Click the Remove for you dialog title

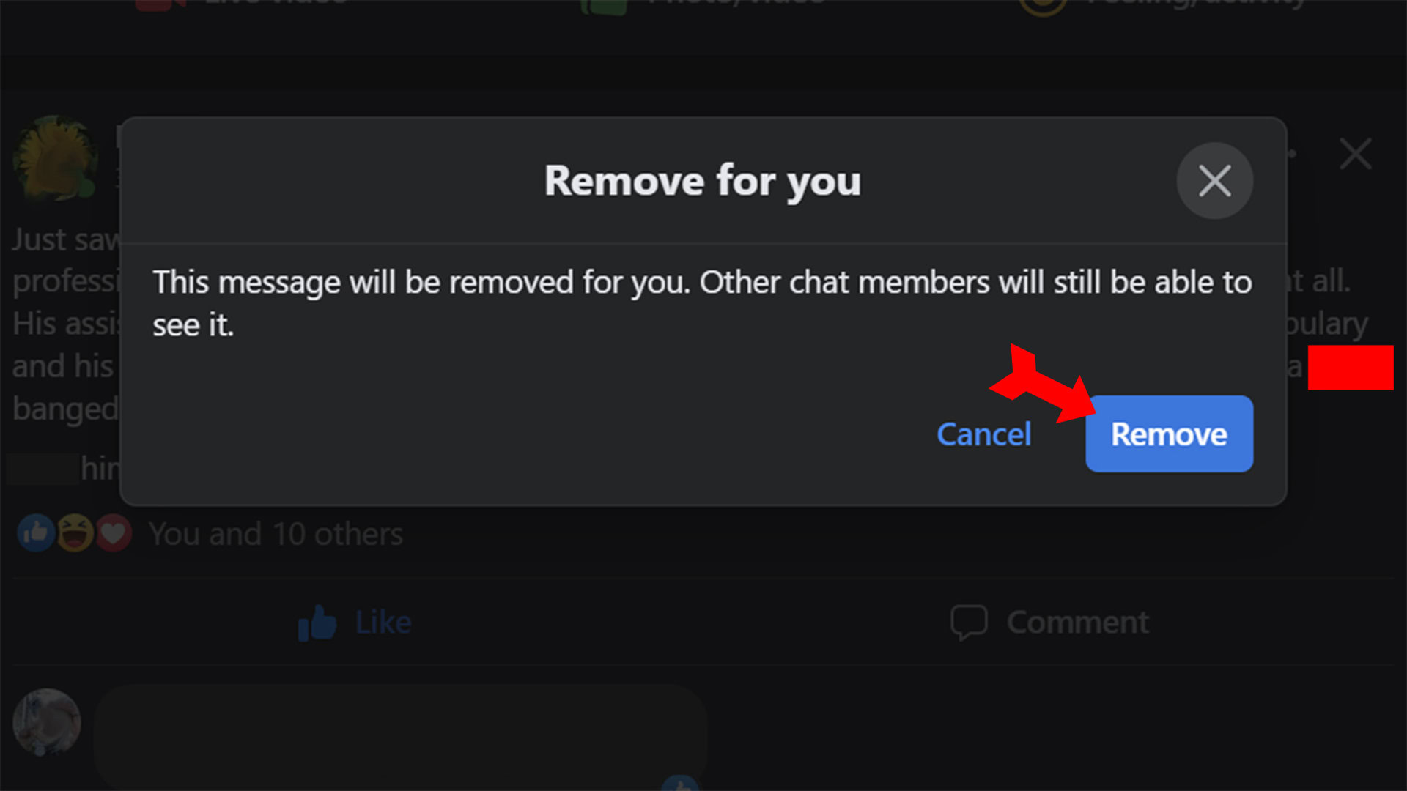pyautogui.click(x=702, y=181)
